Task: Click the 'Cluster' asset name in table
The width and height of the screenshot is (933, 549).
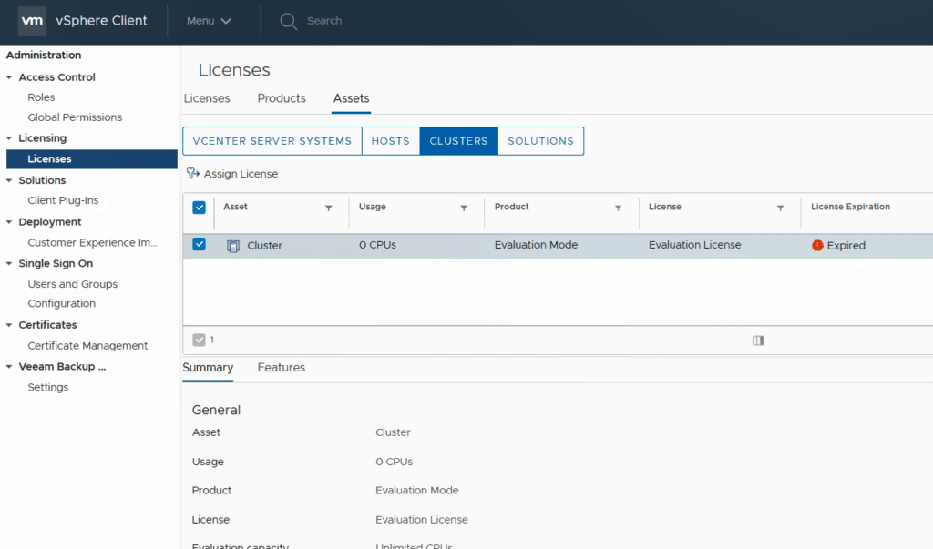Action: pyautogui.click(x=265, y=246)
